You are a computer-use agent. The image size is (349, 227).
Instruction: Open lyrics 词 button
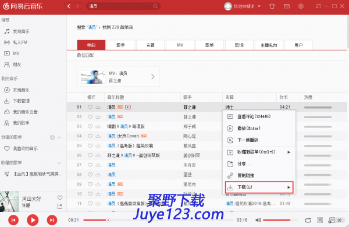pyautogui.click(x=320, y=220)
